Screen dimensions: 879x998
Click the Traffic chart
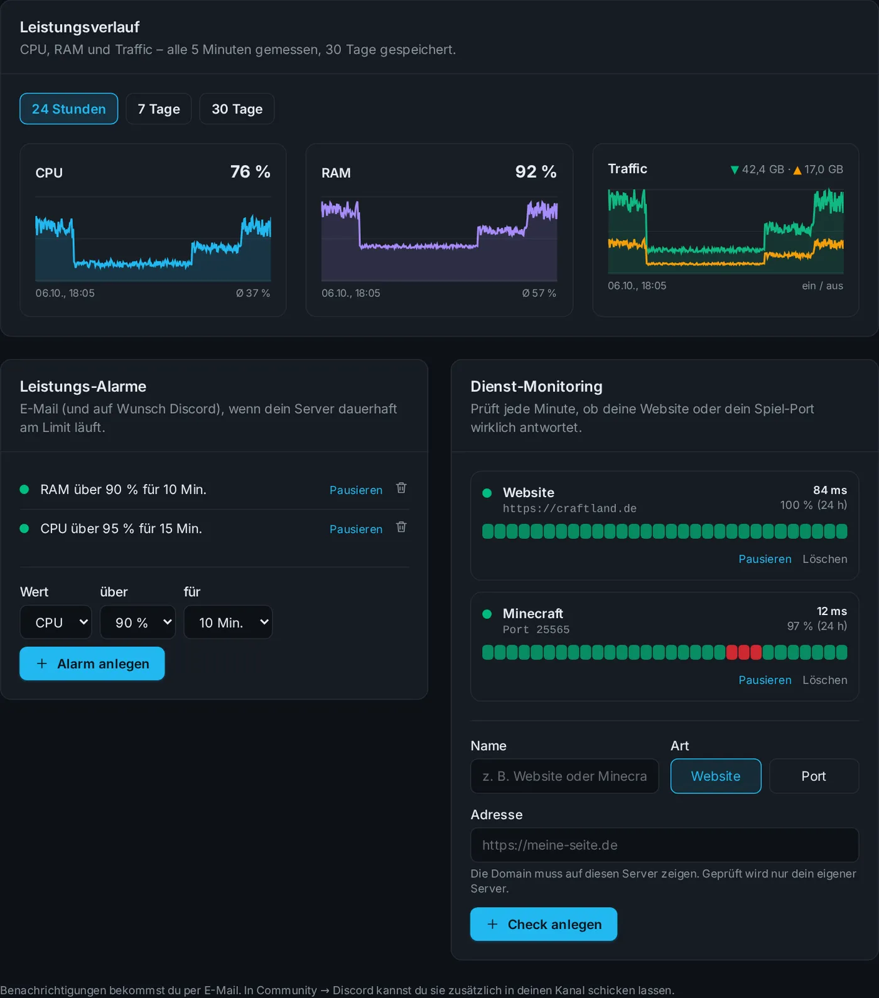coord(726,231)
